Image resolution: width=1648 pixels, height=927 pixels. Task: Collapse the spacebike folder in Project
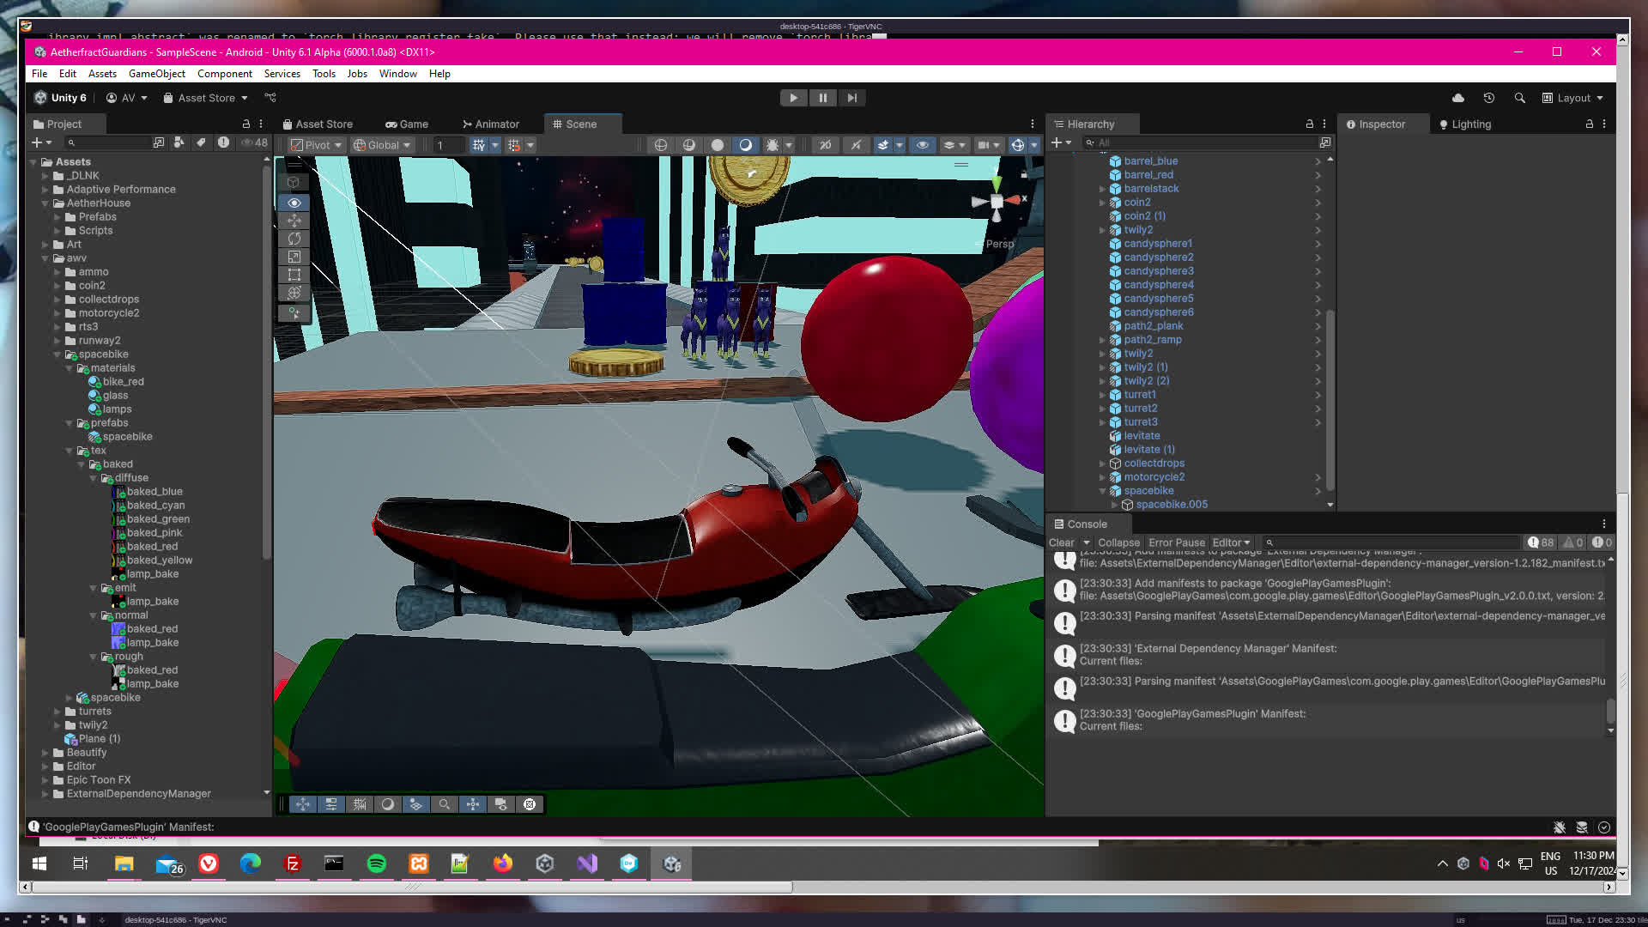pos(58,354)
